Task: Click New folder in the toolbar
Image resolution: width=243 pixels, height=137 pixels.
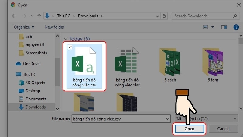Action: (54, 27)
